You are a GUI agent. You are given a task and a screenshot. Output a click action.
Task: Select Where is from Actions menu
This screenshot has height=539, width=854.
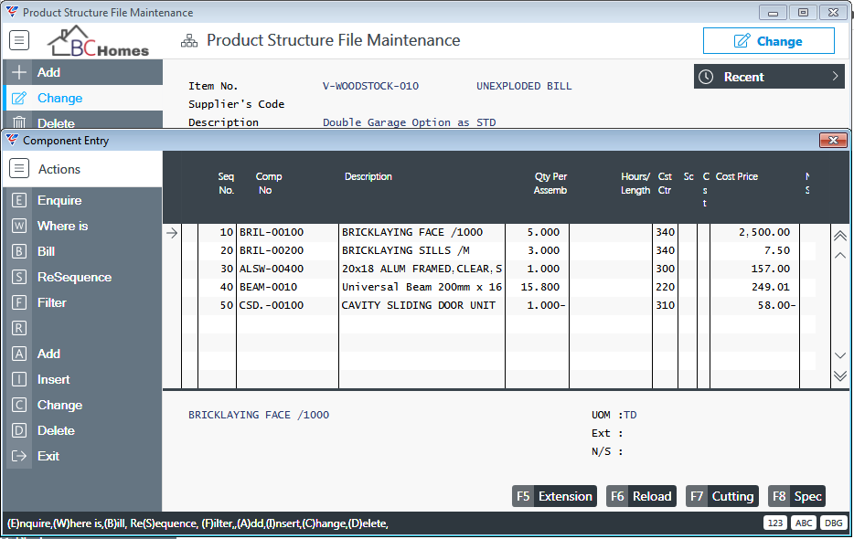point(63,226)
